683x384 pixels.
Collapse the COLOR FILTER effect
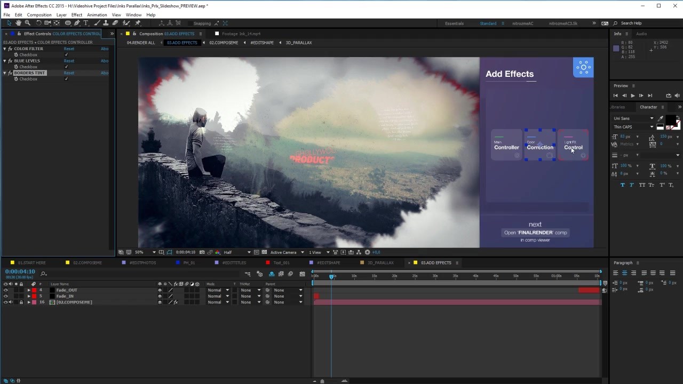(5, 49)
